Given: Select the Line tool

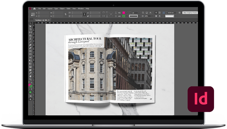Looking at the screenshot, I should point(30,42).
